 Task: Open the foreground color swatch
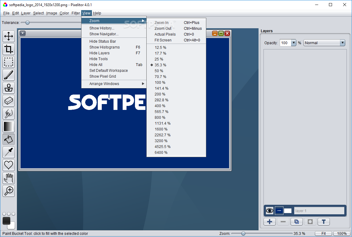[6, 221]
